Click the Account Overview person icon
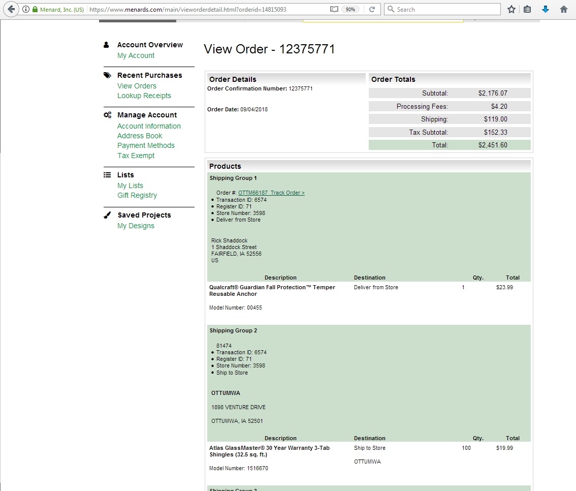Screen dimensions: 576x491 (106, 45)
